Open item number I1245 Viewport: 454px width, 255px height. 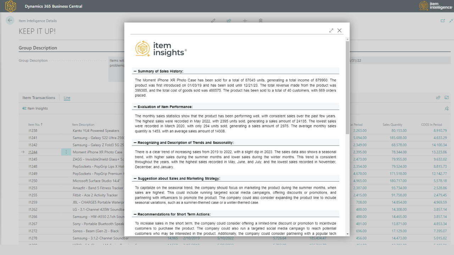[x=33, y=159]
